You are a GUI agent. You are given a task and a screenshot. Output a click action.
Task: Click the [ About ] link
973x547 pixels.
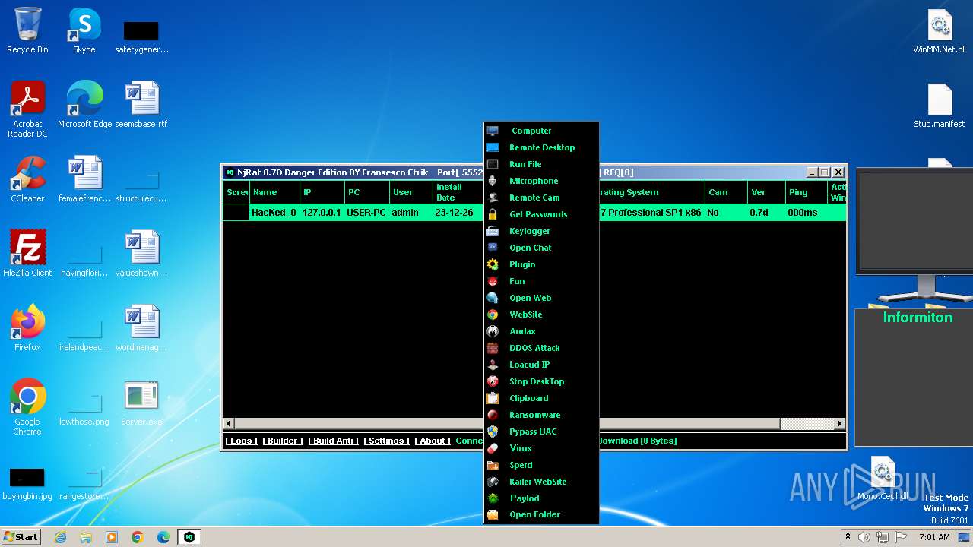click(433, 441)
